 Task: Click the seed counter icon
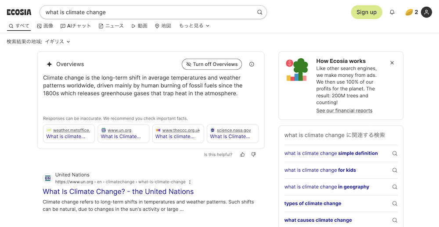pos(409,12)
